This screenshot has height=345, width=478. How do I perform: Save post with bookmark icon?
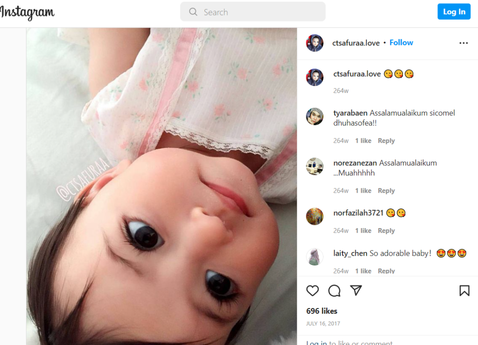464,291
